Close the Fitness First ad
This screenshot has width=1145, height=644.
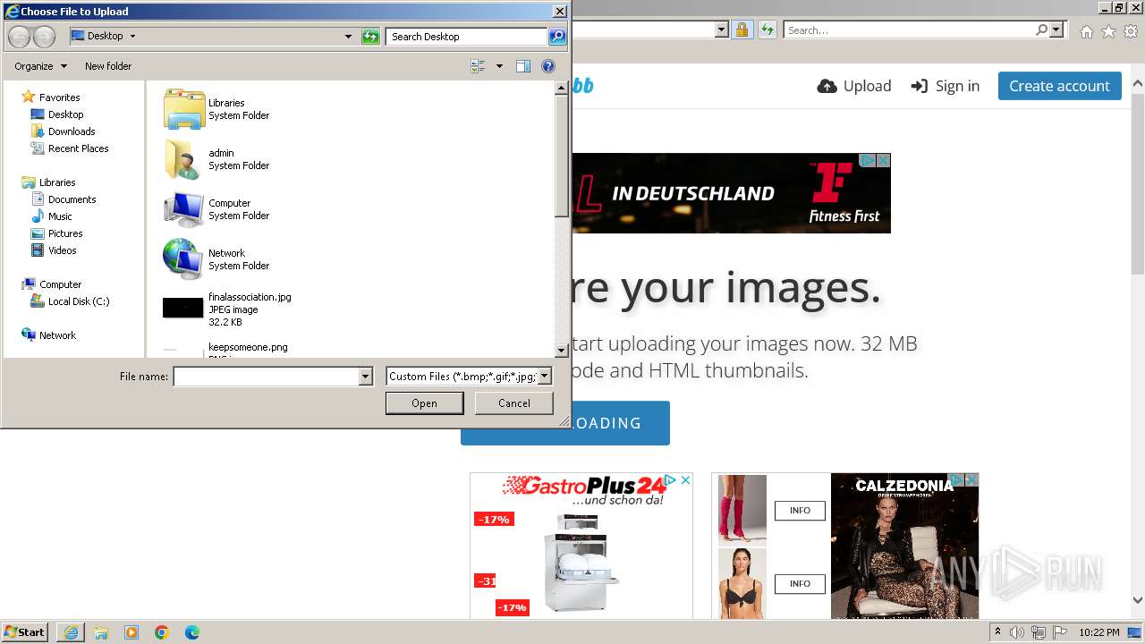tap(883, 160)
